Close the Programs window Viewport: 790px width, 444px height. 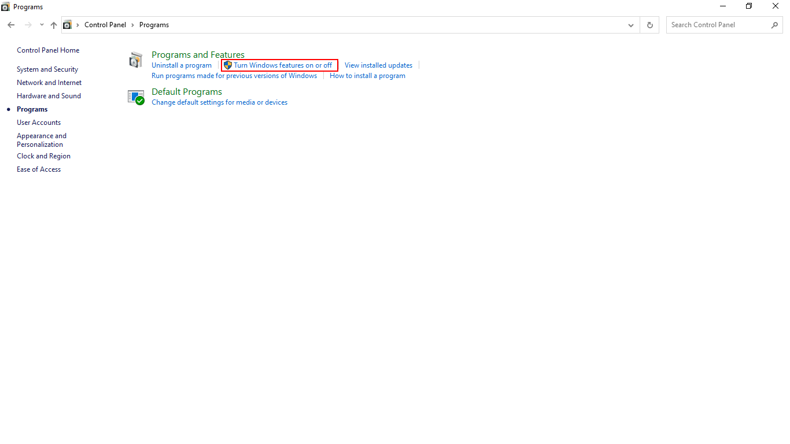(x=776, y=6)
